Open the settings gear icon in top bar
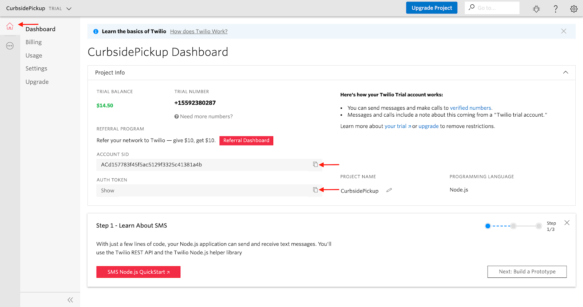This screenshot has width=583, height=307. pyautogui.click(x=574, y=9)
